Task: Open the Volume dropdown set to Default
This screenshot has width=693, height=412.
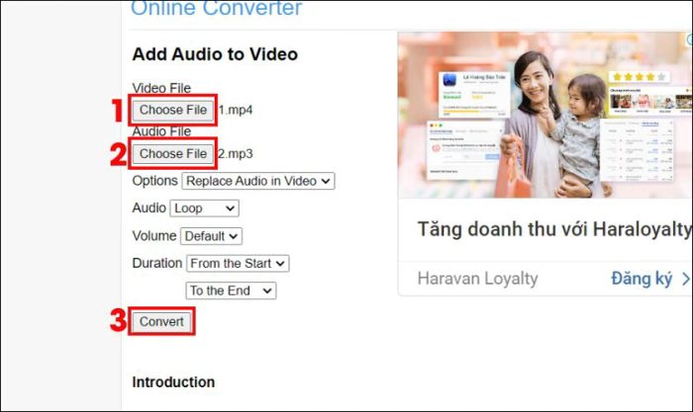Action: pos(211,236)
